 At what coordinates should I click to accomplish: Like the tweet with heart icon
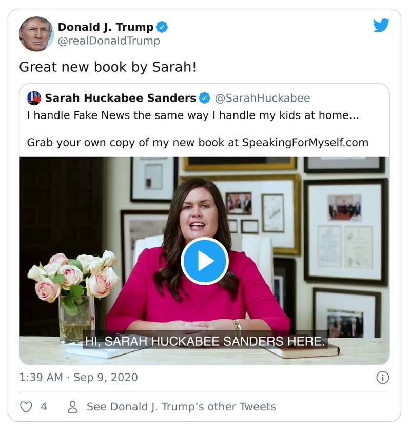(26, 407)
